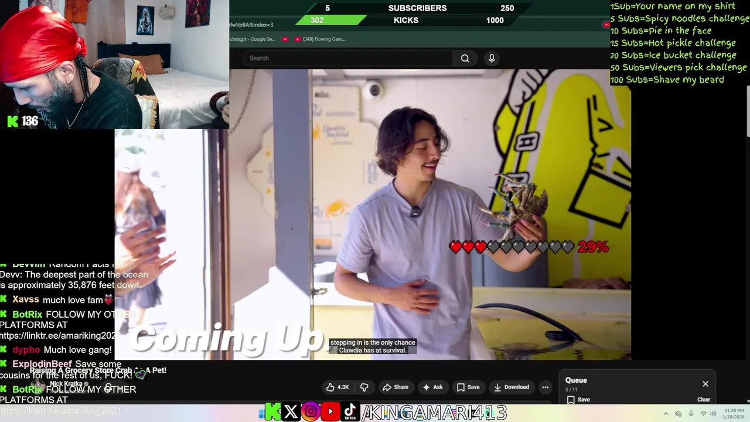Image resolution: width=750 pixels, height=422 pixels.
Task: Click the URL text ending index=3
Action: tap(252, 25)
